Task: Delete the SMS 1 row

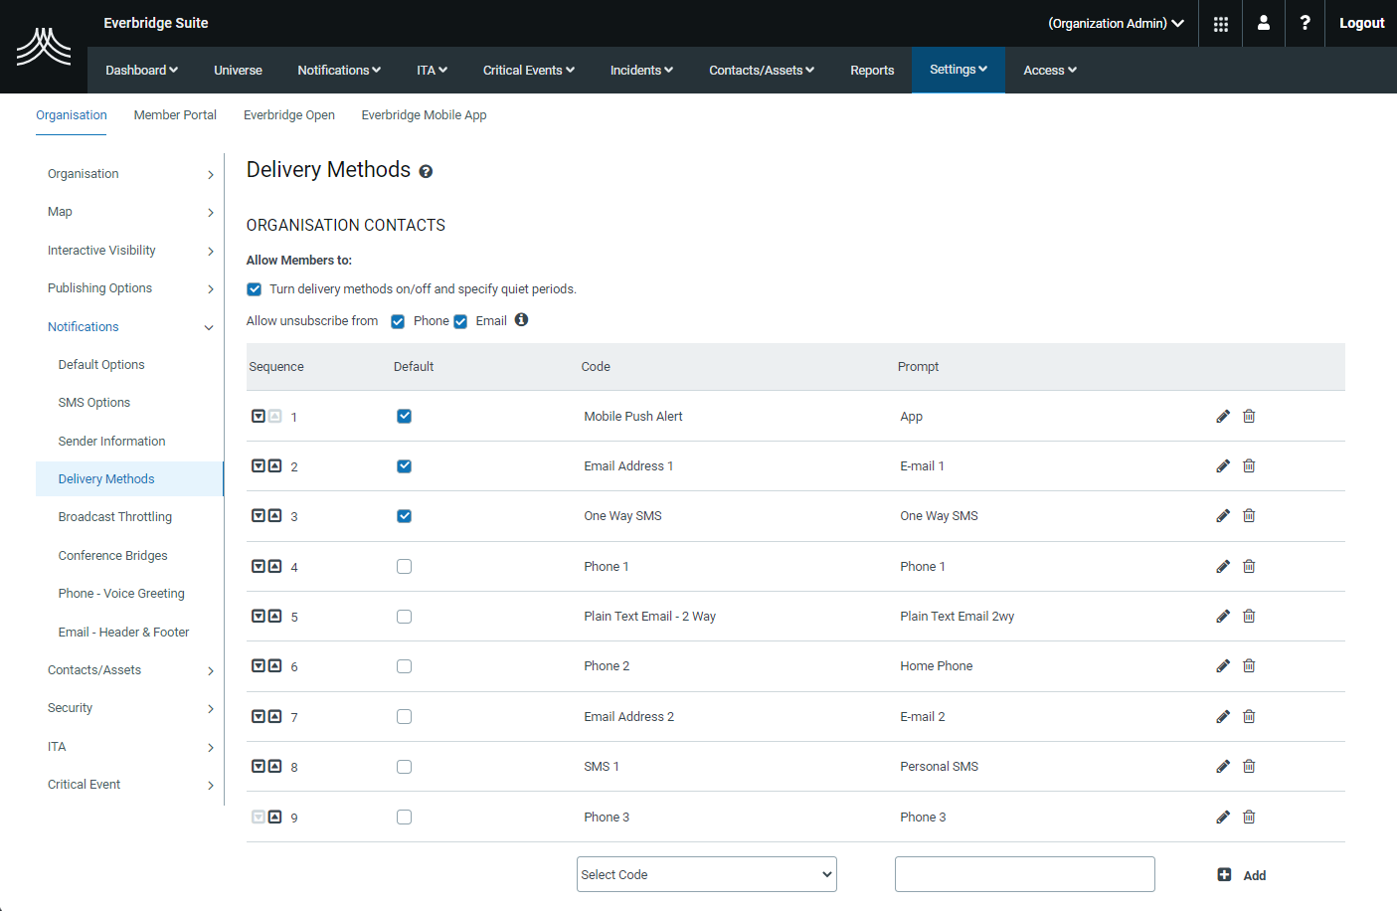Action: point(1249,767)
